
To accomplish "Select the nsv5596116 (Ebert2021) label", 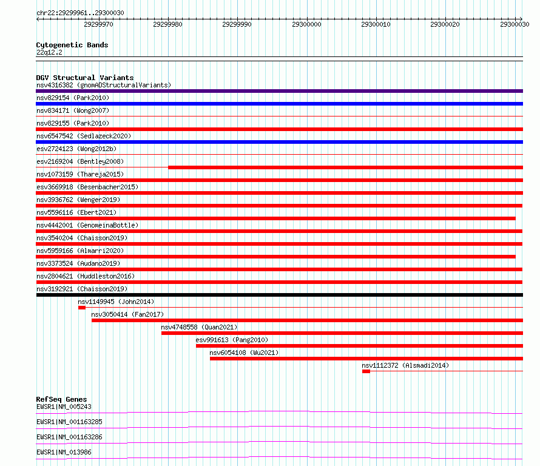I will pyautogui.click(x=76, y=212).
